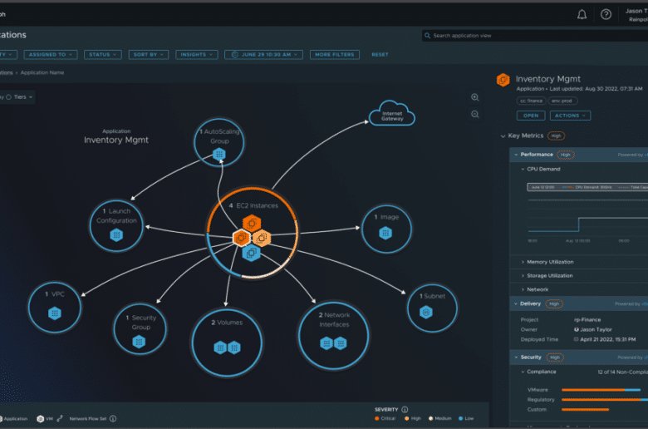The width and height of the screenshot is (648, 429).
Task: Click the Inventory Mgmt orange application icon
Action: tap(503, 80)
